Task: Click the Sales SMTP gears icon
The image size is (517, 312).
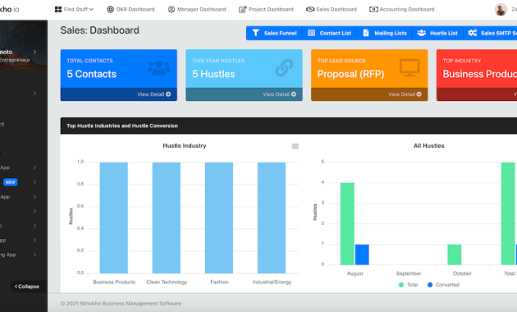Action: (473, 33)
